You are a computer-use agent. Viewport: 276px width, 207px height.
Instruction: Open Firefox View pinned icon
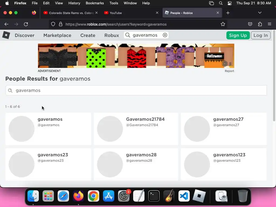click(x=34, y=13)
